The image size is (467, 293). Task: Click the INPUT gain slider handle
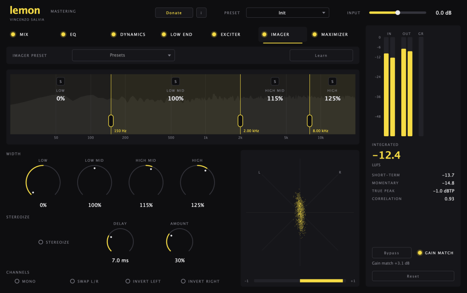[x=398, y=13]
